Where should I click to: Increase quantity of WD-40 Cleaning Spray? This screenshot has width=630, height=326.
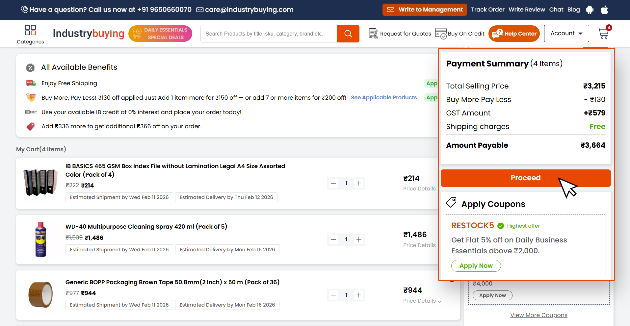pos(359,239)
